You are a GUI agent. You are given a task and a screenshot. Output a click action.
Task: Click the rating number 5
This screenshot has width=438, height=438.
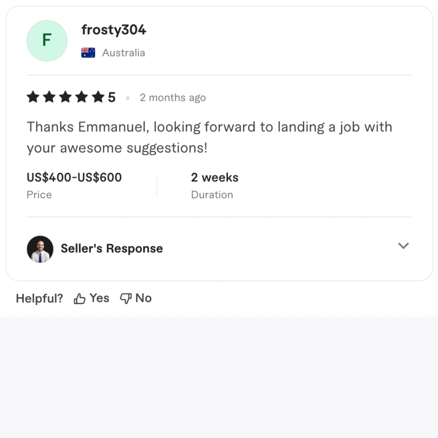pos(112,97)
